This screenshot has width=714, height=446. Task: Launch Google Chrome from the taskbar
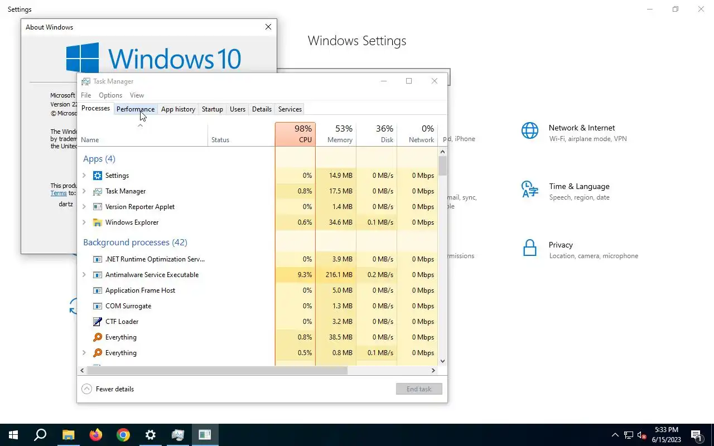123,435
